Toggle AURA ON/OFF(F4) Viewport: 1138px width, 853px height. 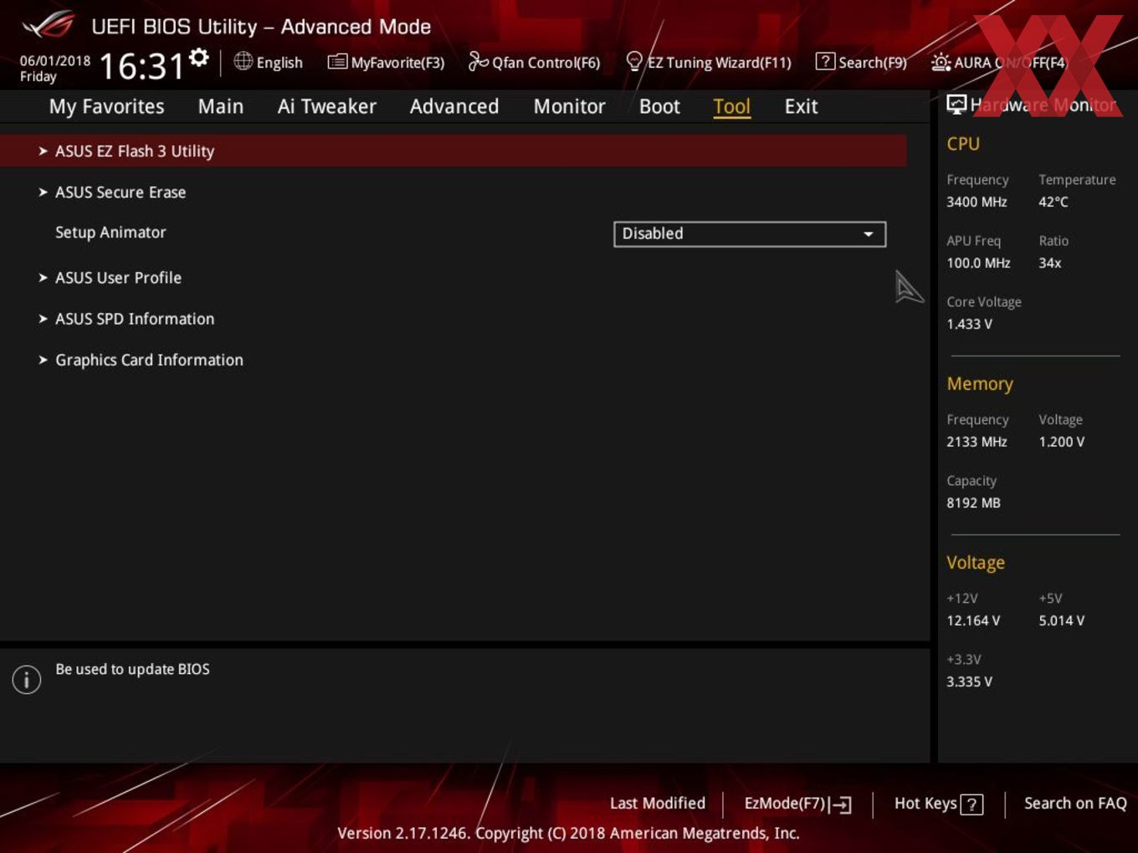click(x=1011, y=63)
